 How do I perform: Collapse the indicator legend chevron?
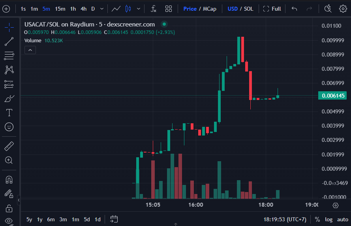(x=30, y=50)
